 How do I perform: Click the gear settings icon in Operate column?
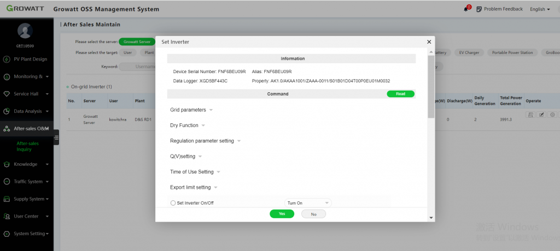pyautogui.click(x=552, y=115)
